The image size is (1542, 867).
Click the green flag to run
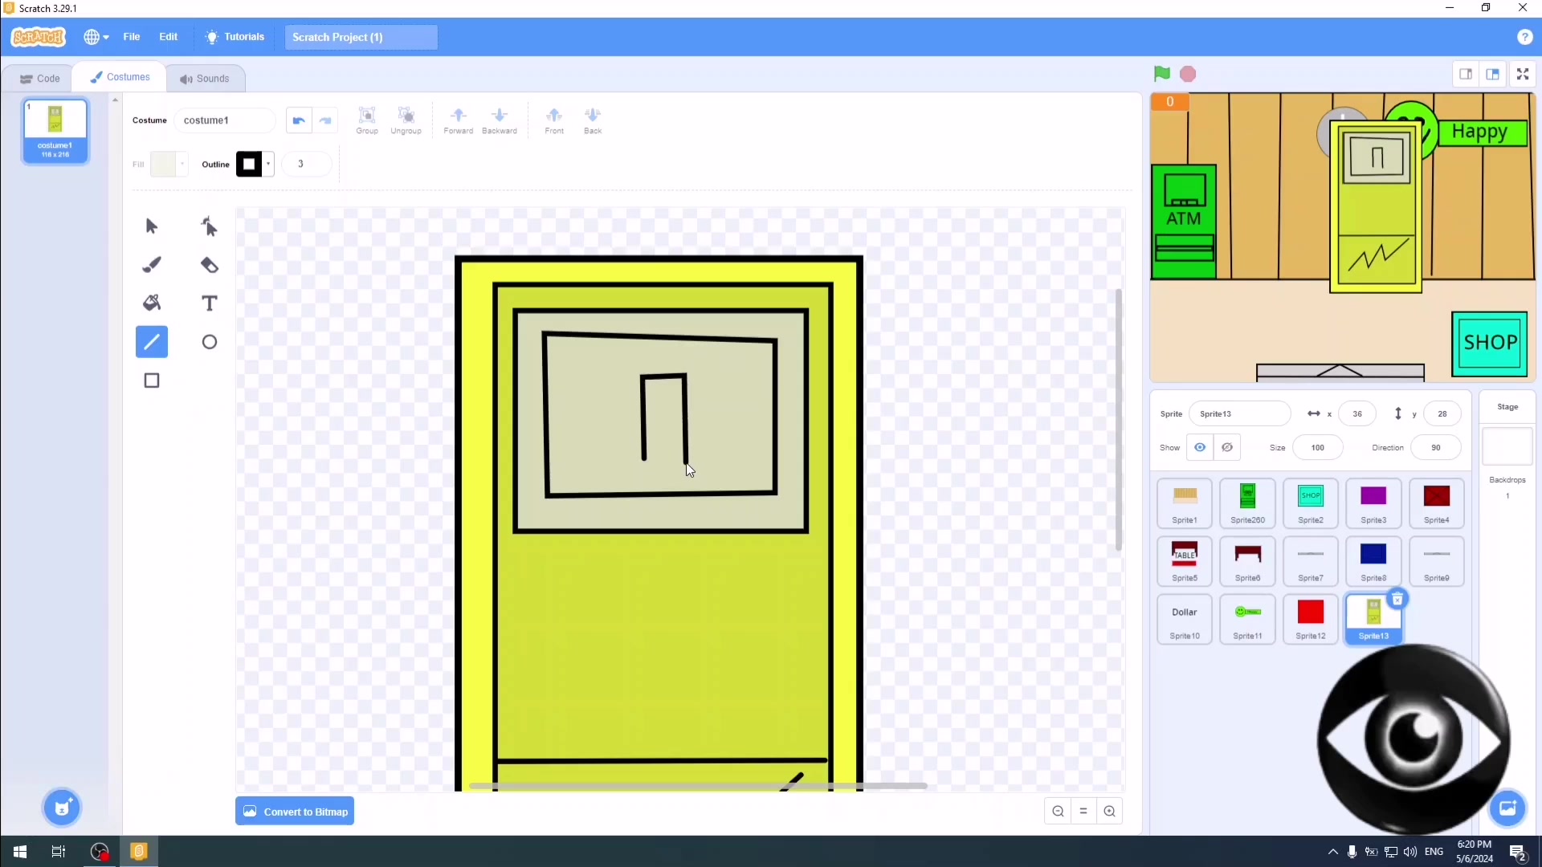point(1161,74)
